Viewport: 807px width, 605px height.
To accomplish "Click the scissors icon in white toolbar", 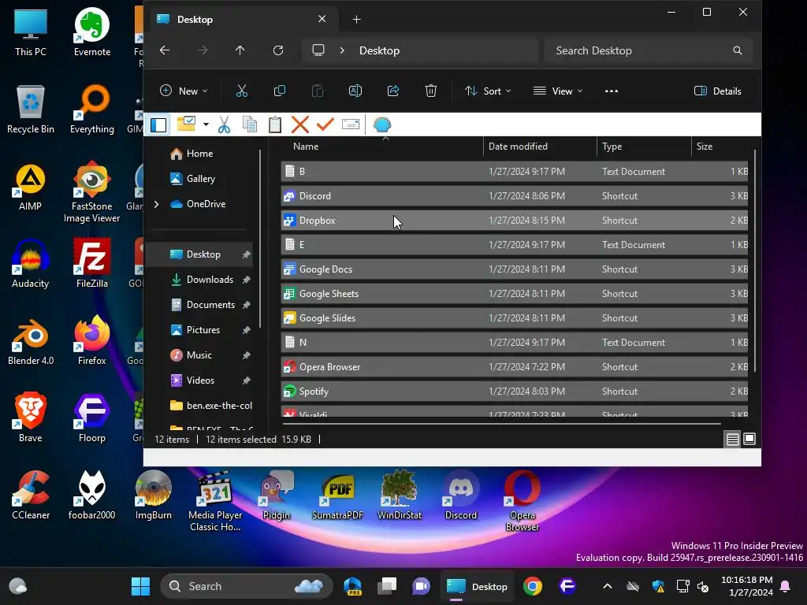I will pos(224,124).
